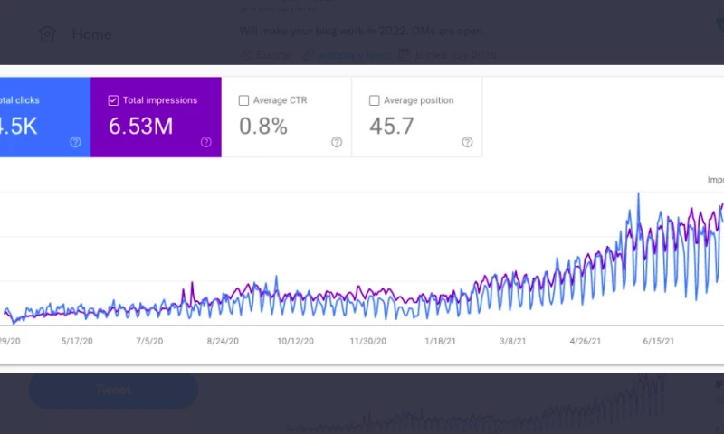Open help icon on Average position card
The image size is (724, 434).
click(x=467, y=142)
